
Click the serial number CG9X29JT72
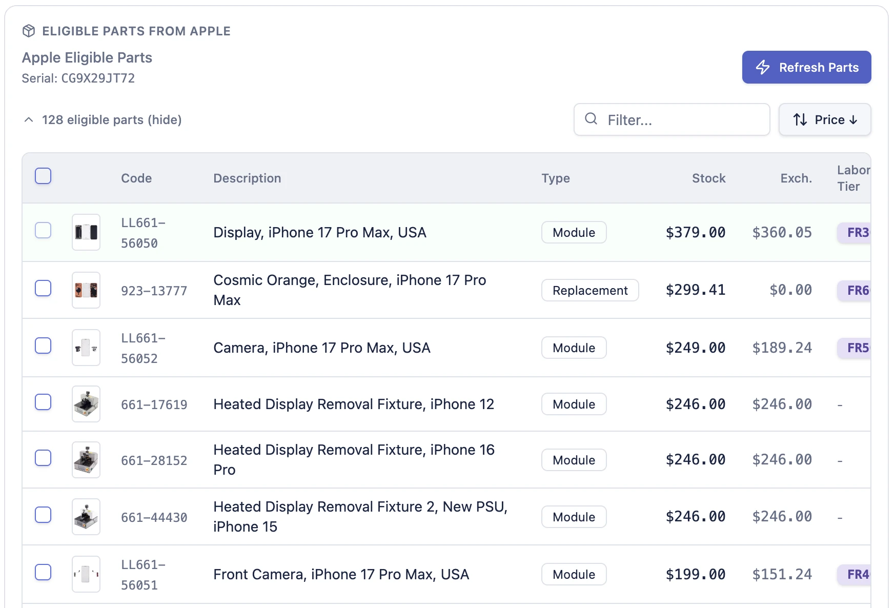point(98,78)
